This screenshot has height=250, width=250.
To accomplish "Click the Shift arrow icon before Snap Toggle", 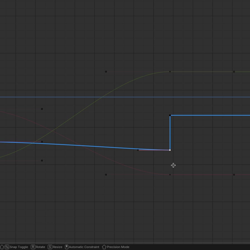I will 2,247.
